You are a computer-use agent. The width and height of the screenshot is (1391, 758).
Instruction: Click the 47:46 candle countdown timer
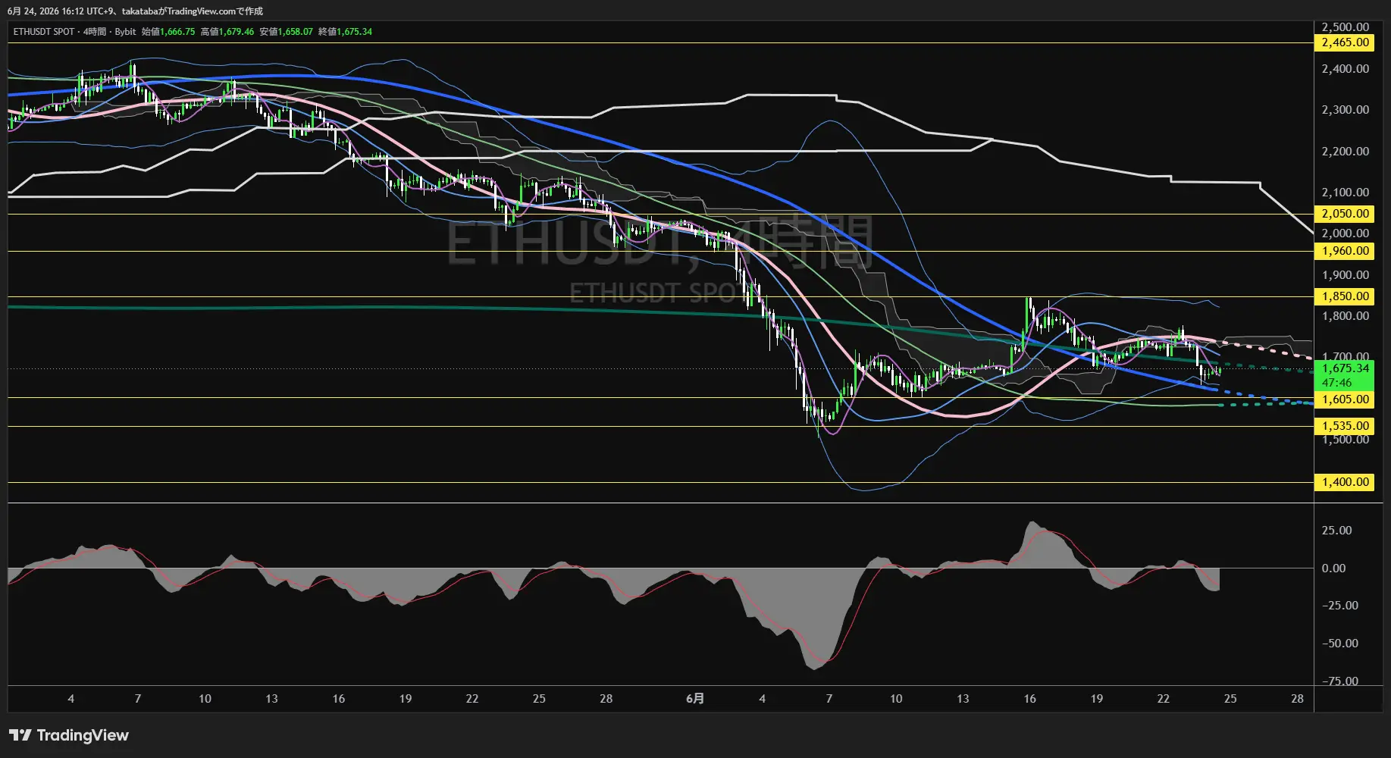point(1336,383)
